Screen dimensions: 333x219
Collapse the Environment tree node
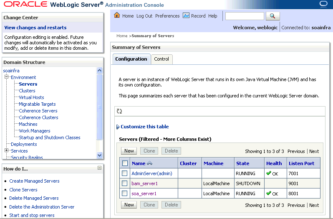click(x=7, y=77)
